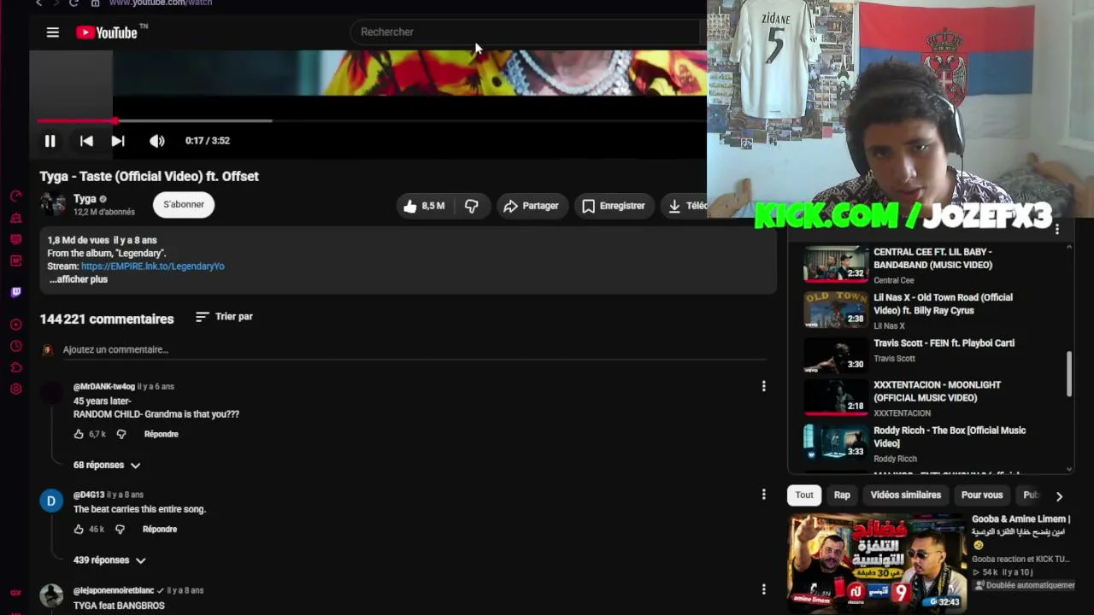This screenshot has height=615, width=1094.
Task: Open options menu for @MrDANK-tw4og's comment
Action: click(764, 387)
